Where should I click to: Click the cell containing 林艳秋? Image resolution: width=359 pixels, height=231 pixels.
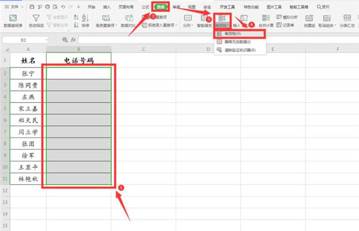(x=28, y=179)
